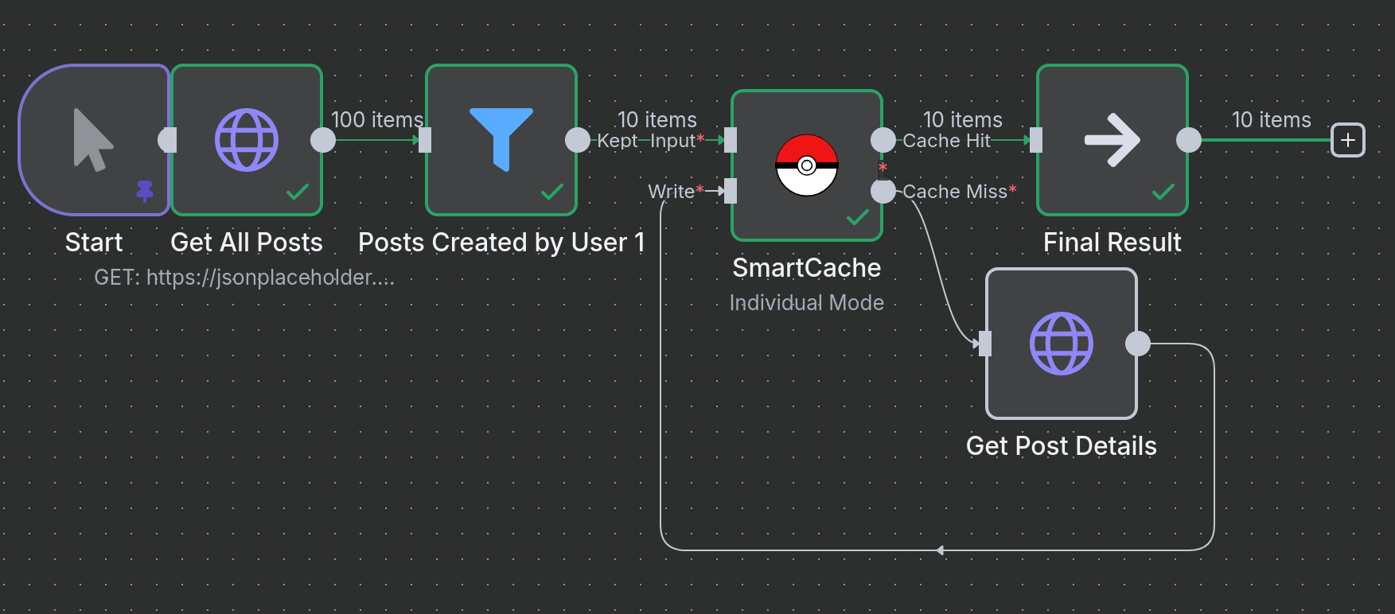Click the plus button after Final Result
Viewport: 1395px width, 614px height.
click(1348, 140)
